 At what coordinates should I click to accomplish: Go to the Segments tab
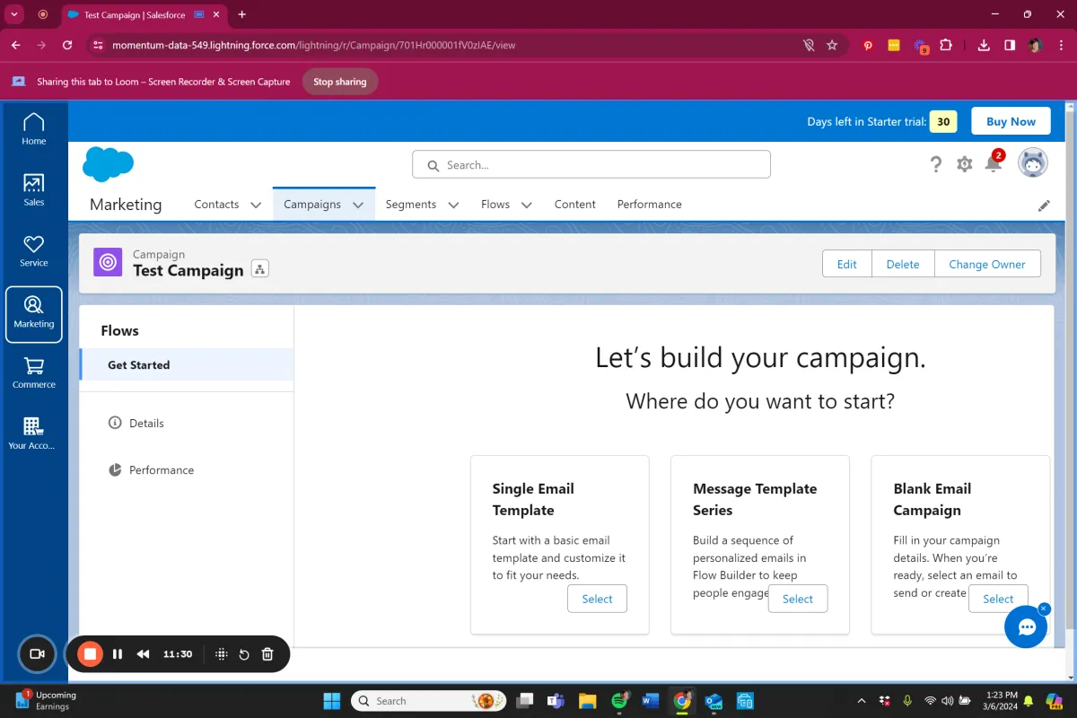(411, 205)
